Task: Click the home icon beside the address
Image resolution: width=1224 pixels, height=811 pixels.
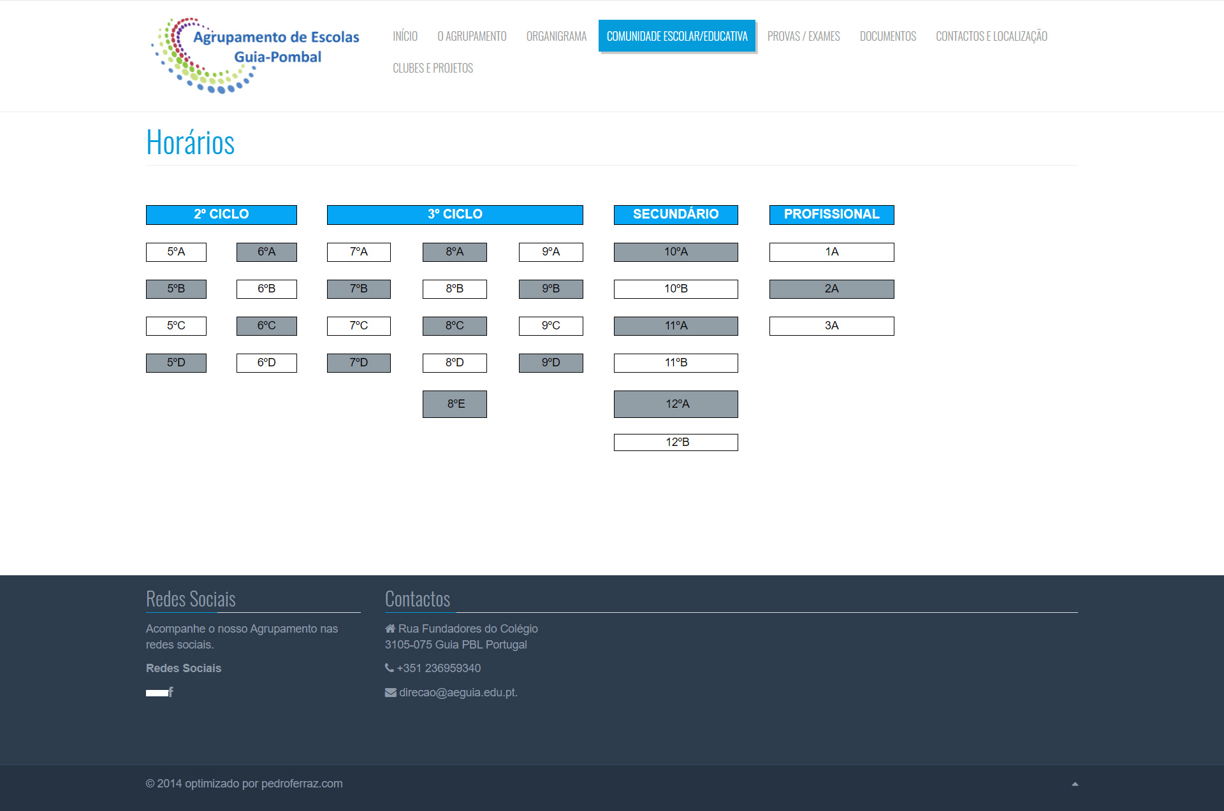Action: click(390, 629)
